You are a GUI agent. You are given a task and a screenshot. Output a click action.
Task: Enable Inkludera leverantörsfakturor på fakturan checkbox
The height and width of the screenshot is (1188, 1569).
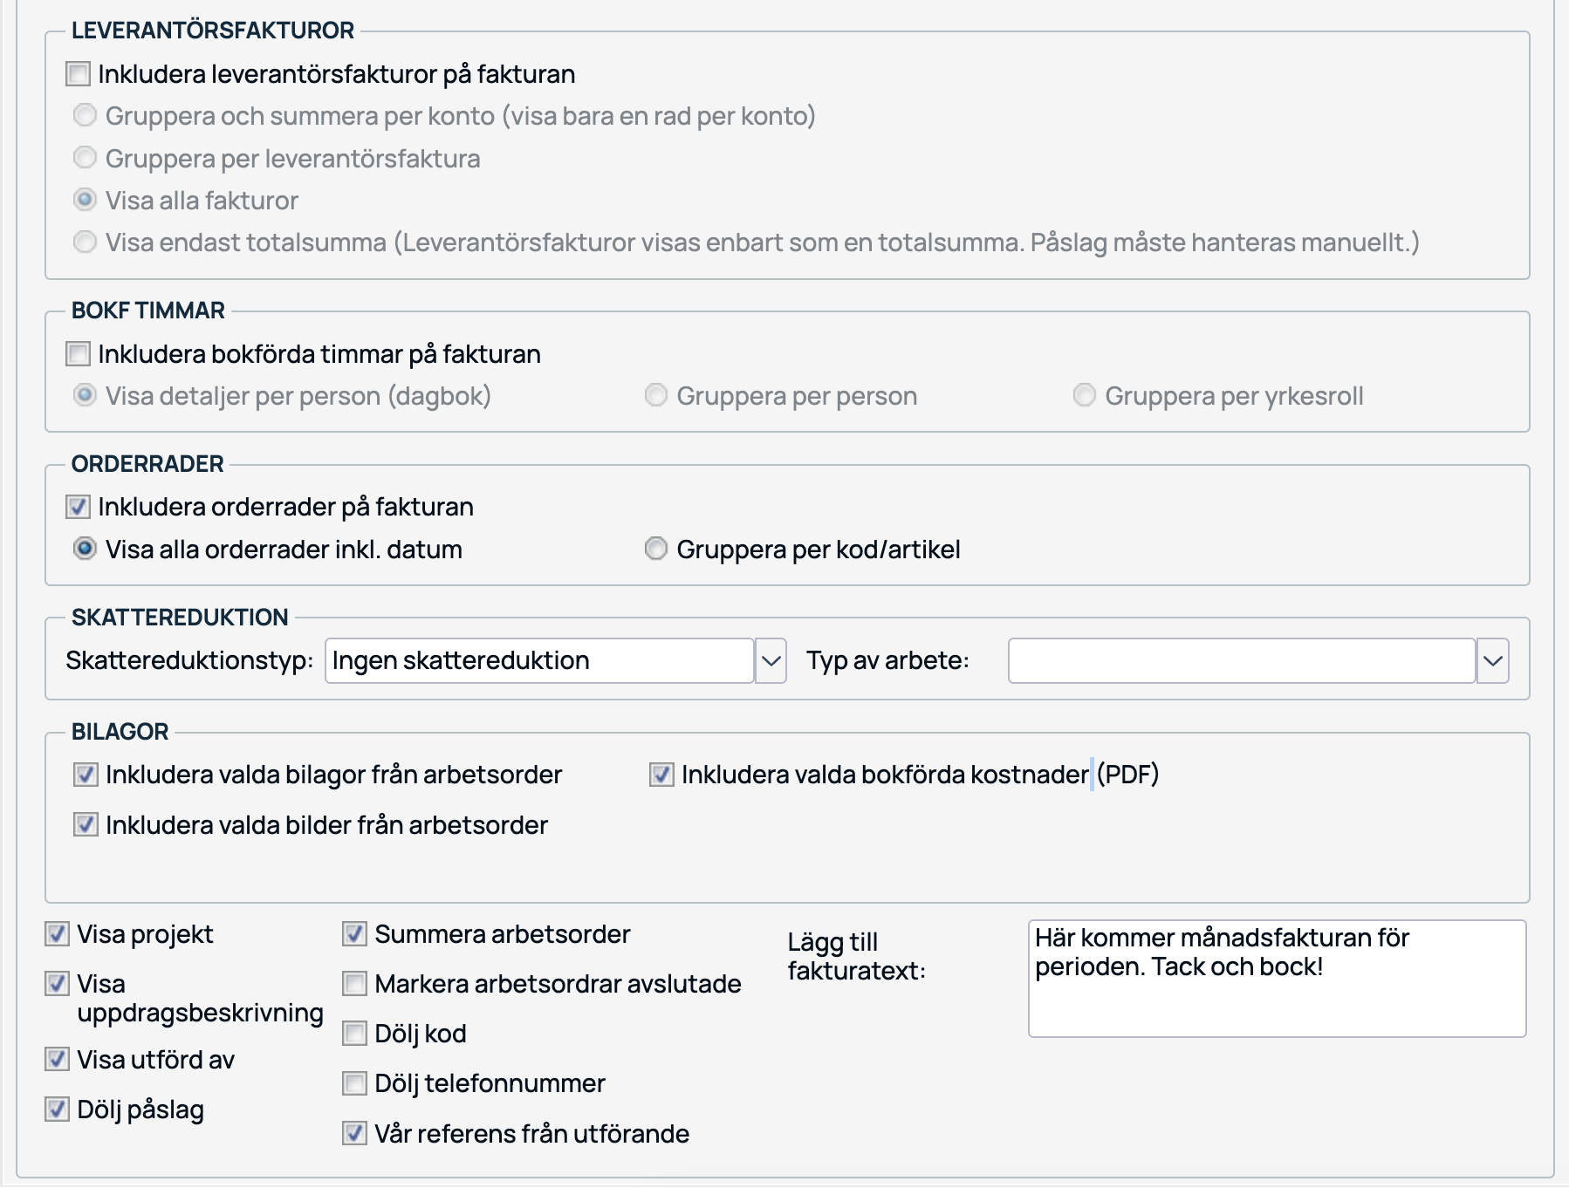click(x=79, y=74)
